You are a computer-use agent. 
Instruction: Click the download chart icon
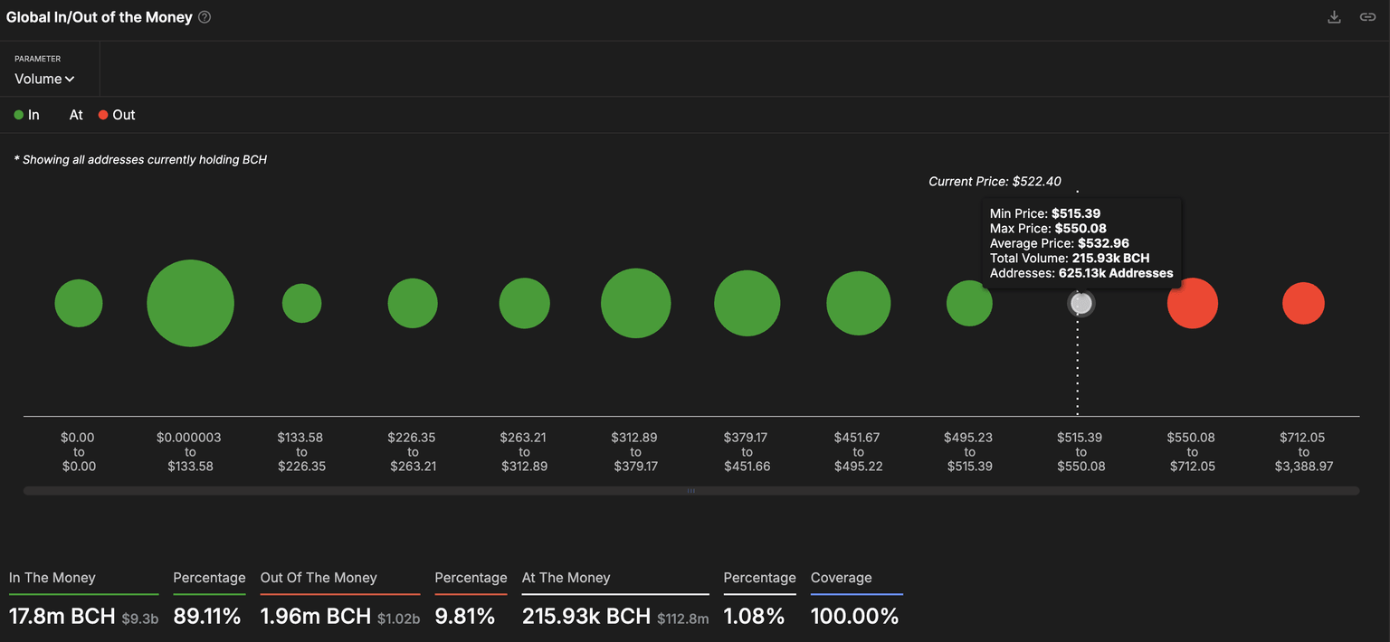[x=1334, y=17]
